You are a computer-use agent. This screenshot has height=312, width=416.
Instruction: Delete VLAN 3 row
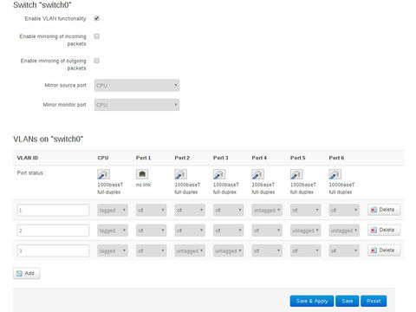tap(384, 250)
